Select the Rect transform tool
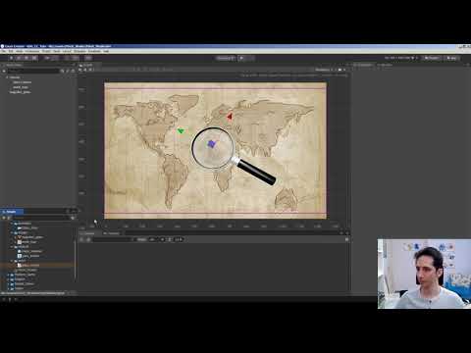 coord(34,58)
